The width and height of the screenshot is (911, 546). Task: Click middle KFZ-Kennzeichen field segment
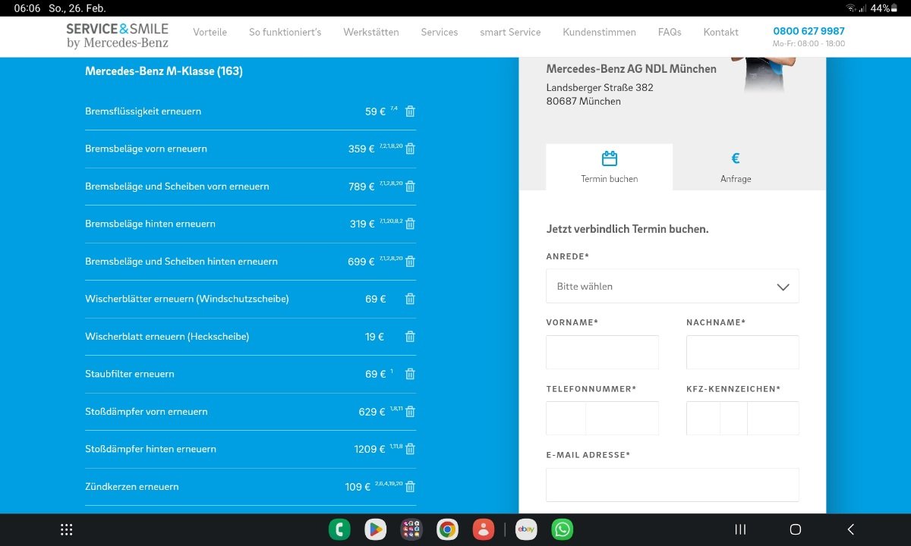point(734,419)
